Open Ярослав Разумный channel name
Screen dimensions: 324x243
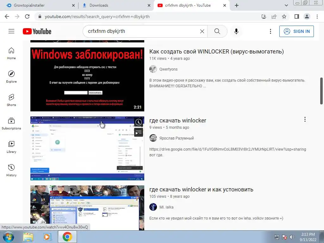(x=177, y=138)
